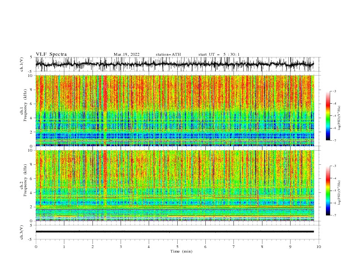Viewport: 359px width, 277px height.
Task: Click the "station=ATH" header label
Action: pos(168,54)
